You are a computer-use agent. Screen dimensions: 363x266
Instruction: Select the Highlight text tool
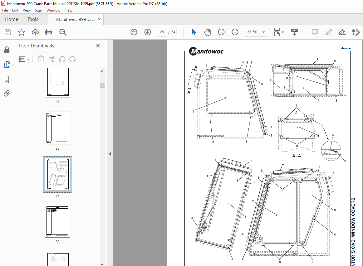click(x=328, y=32)
